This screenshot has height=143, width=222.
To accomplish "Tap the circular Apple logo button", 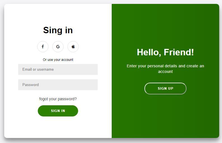I will (73, 47).
